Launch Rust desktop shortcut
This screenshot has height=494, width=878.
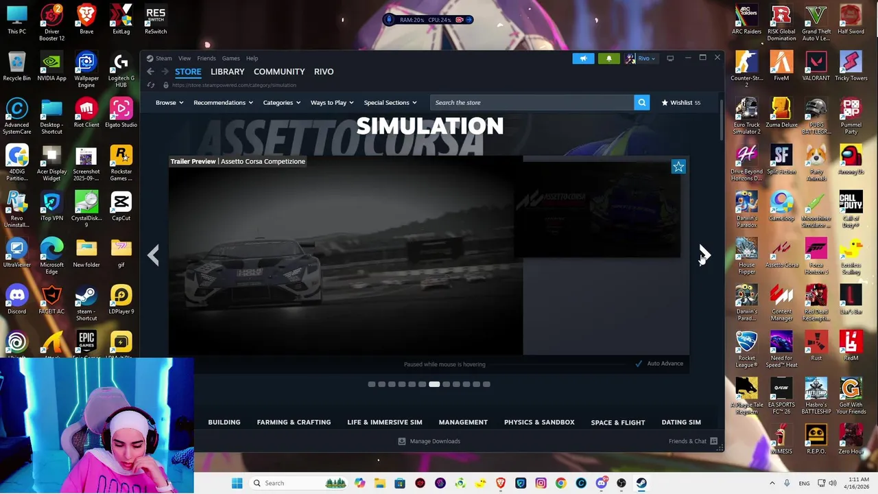[x=816, y=347]
